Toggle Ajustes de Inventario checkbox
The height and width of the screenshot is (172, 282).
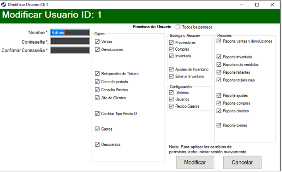(x=171, y=69)
